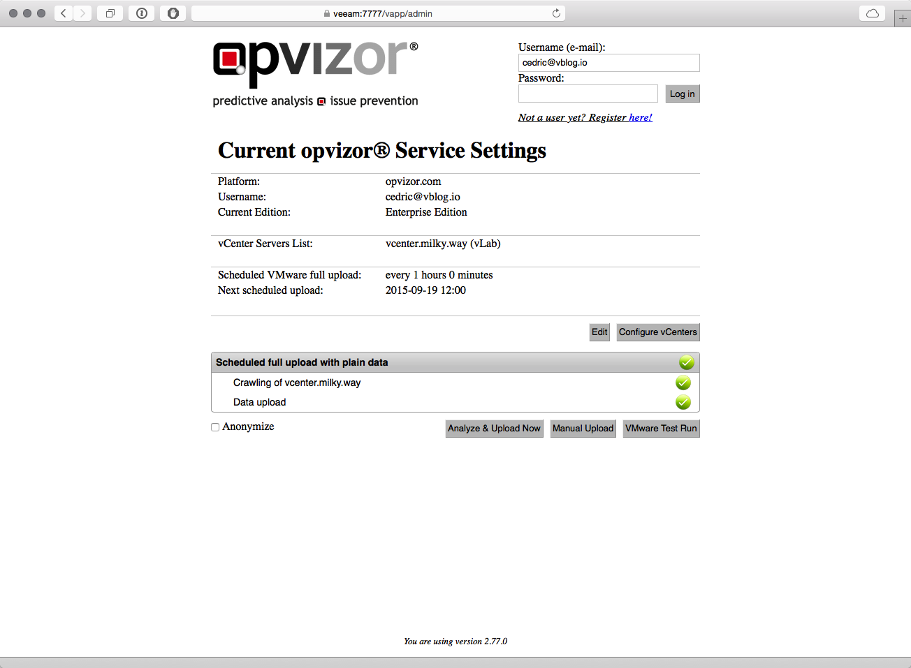Open Configure vCenters
911x668 pixels.
tap(657, 332)
